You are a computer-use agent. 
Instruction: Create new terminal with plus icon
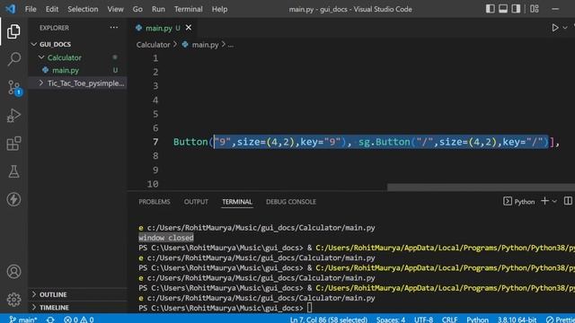coord(545,201)
